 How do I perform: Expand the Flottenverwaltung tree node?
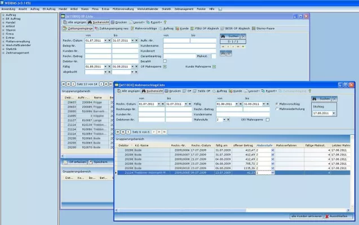[x=3, y=40]
